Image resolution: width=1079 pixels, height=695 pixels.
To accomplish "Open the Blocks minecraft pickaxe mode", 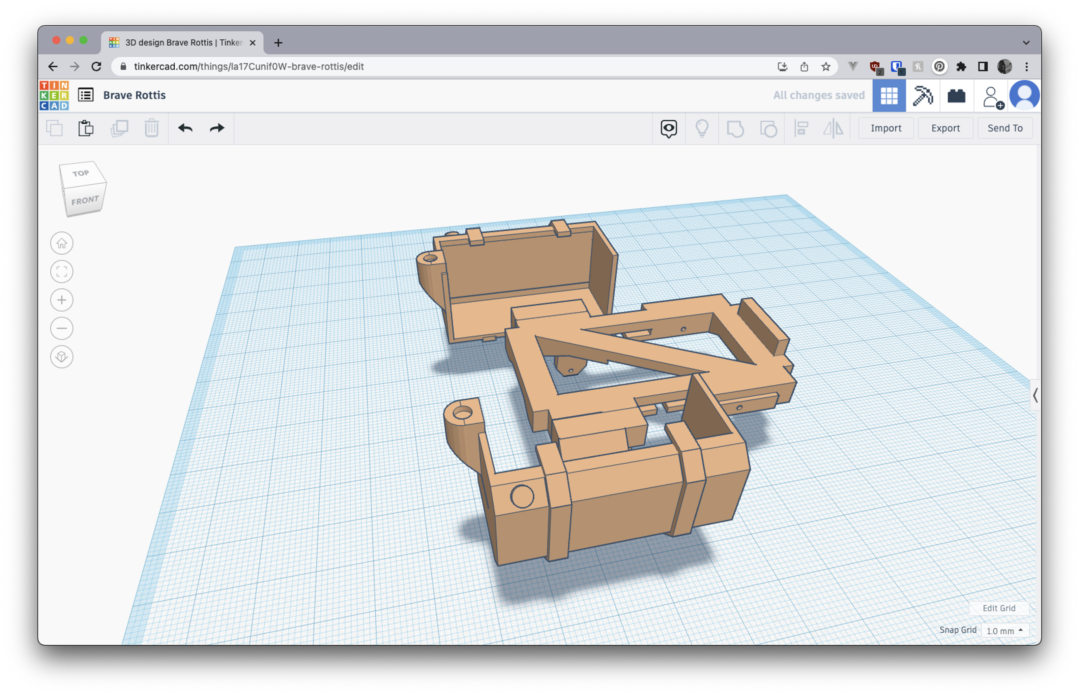I will (922, 96).
